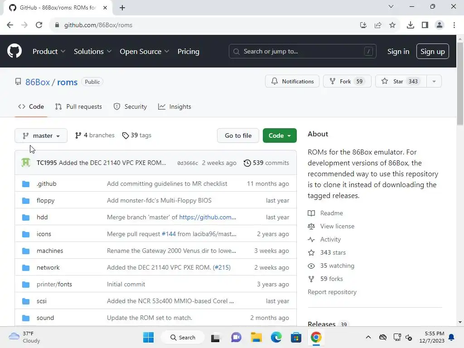Open the .github folder
Screen dimensions: 464x348
[47, 184]
